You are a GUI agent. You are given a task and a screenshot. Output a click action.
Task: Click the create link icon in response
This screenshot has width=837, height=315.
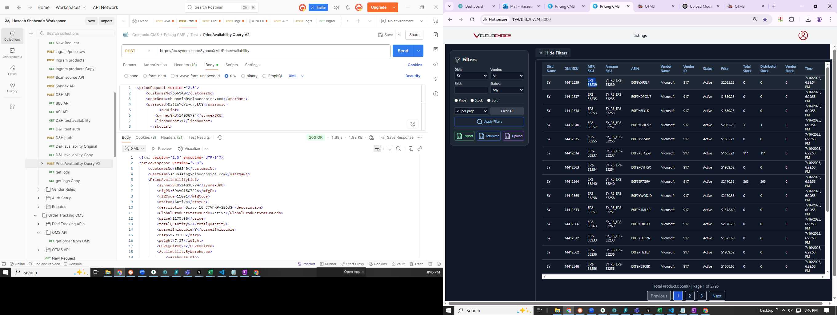click(419, 148)
